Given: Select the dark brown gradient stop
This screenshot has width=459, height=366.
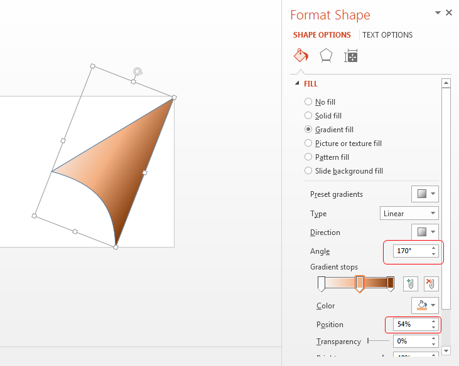Looking at the screenshot, I should pos(390,284).
